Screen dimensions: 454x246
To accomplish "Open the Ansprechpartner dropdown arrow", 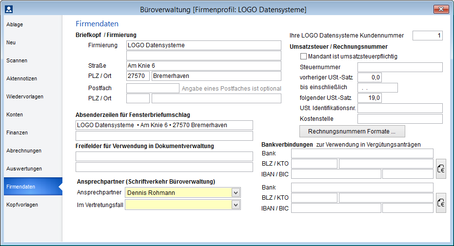I will [236, 193].
